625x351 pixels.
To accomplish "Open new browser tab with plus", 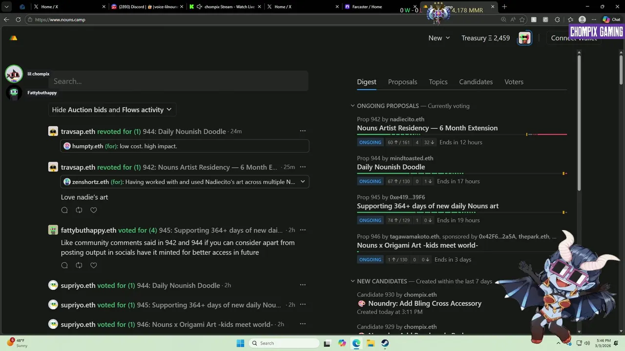I will (504, 7).
